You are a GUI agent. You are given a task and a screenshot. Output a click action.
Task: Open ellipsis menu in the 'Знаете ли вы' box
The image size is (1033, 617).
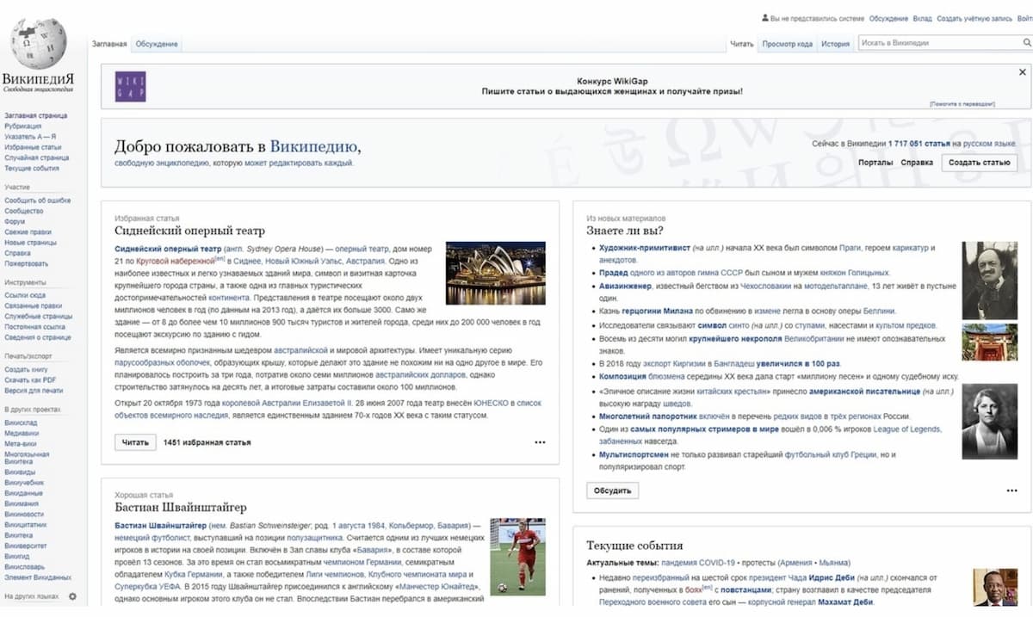tap(1011, 491)
